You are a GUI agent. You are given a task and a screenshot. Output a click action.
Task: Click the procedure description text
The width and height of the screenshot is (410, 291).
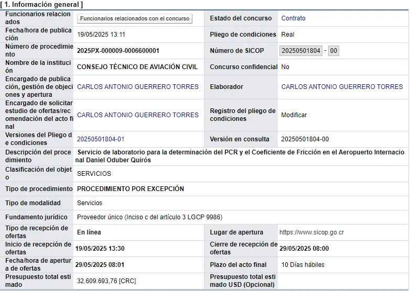click(240, 156)
